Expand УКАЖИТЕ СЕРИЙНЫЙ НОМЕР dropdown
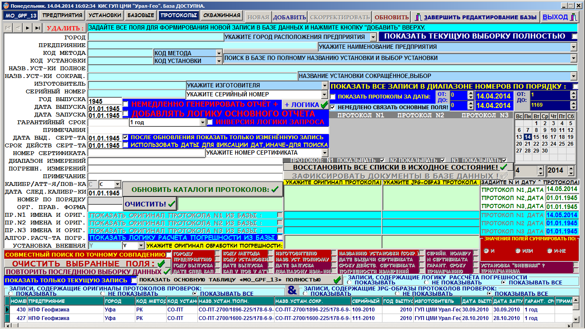585x329 pixels. (325, 94)
